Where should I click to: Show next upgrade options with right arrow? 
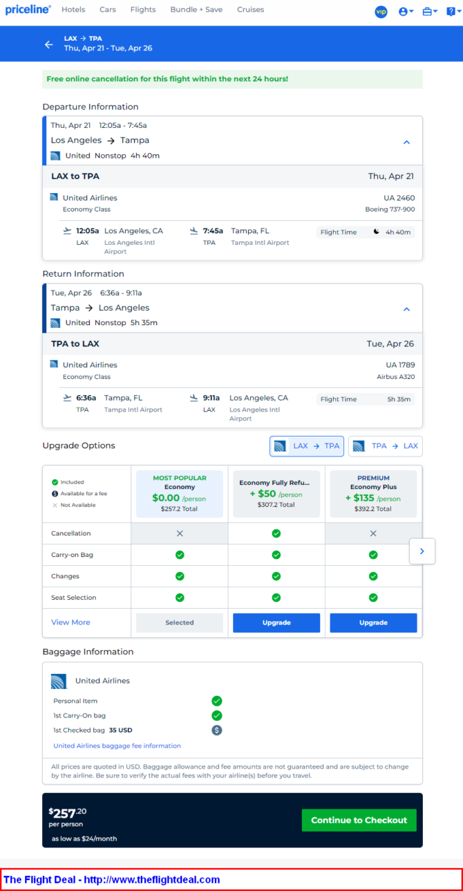(x=422, y=551)
